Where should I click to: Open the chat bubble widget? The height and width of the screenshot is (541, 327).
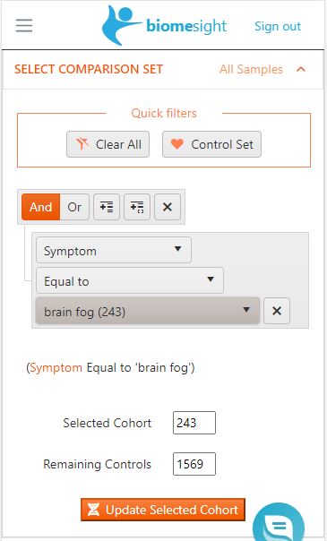[x=279, y=525]
